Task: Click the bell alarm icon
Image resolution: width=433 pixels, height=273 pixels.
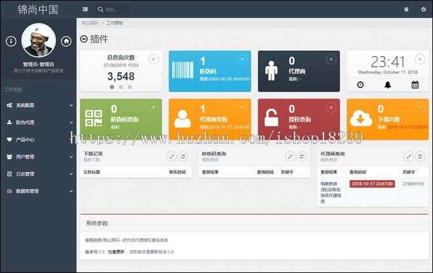Action: pyautogui.click(x=388, y=85)
